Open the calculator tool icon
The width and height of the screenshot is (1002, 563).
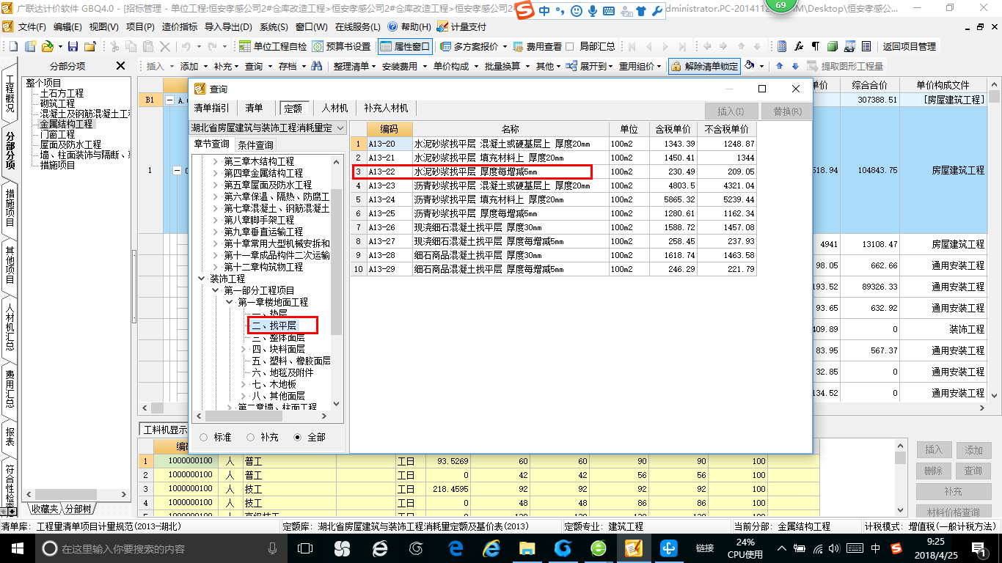782,46
